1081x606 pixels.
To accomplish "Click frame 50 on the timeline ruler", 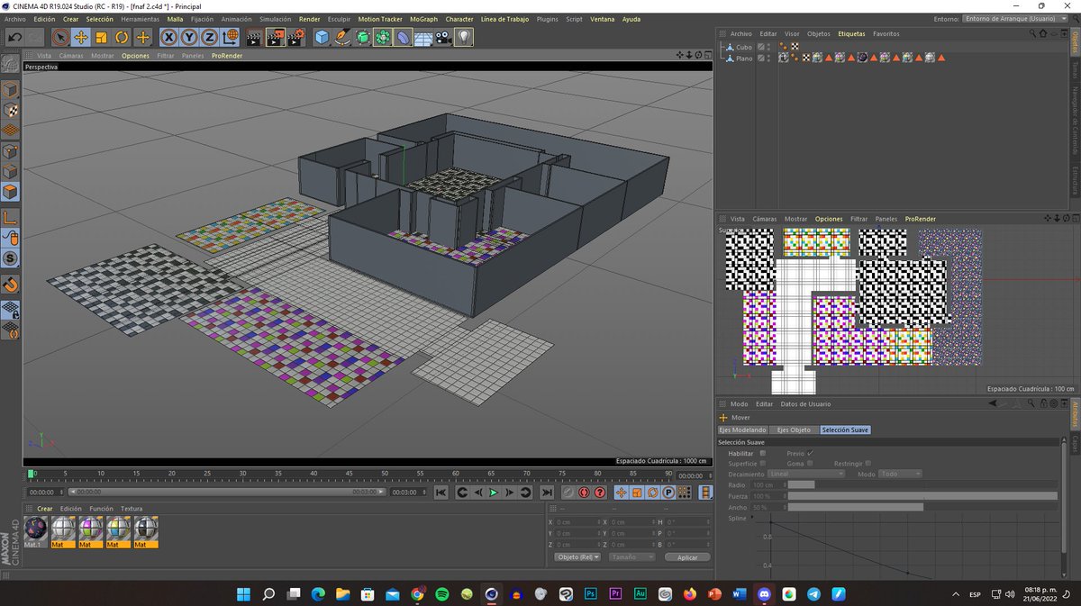I will coord(385,473).
